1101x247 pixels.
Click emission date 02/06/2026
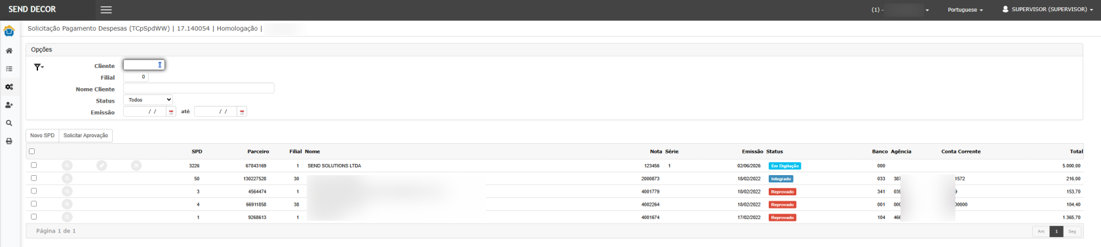point(749,166)
